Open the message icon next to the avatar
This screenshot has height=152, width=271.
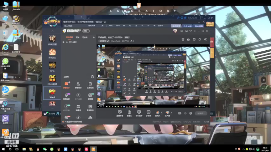[x=182, y=31]
